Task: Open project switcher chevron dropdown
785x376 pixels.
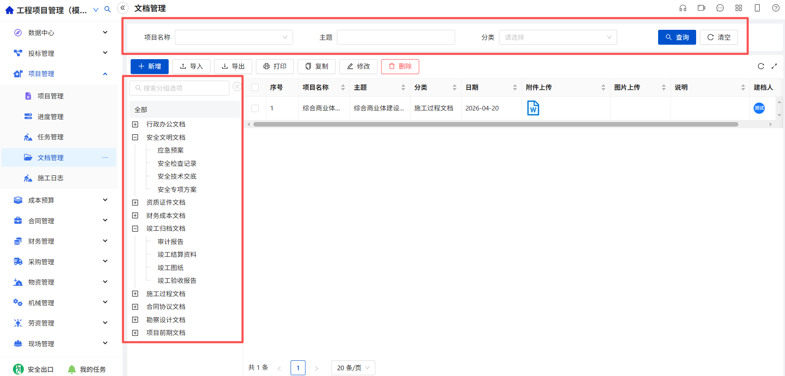Action: tap(96, 10)
